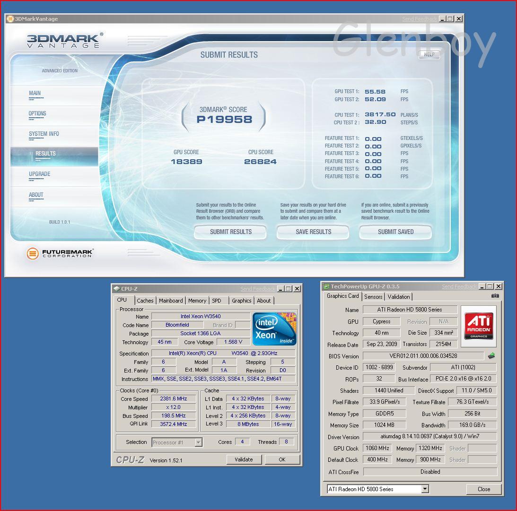Click the BIOS save chip icon
This screenshot has width=517, height=511.
point(491,356)
